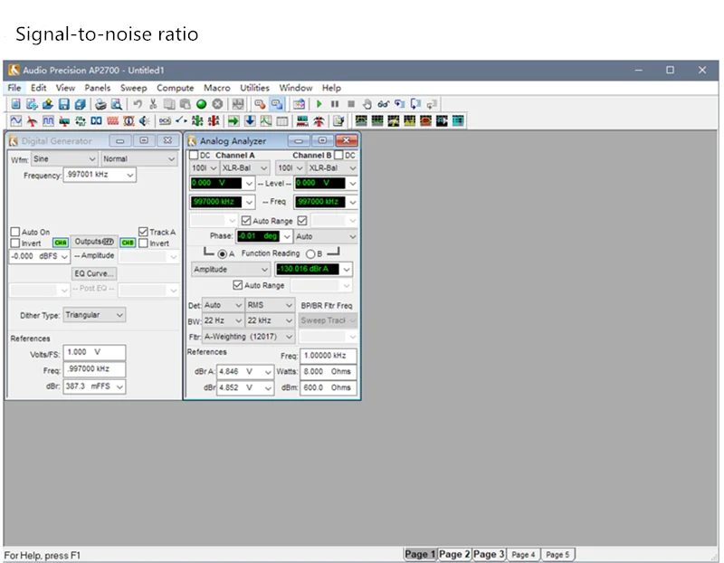This screenshot has height=563, width=724.
Task: Expand the Dither Type Triangular dropdown
Action: click(x=94, y=315)
